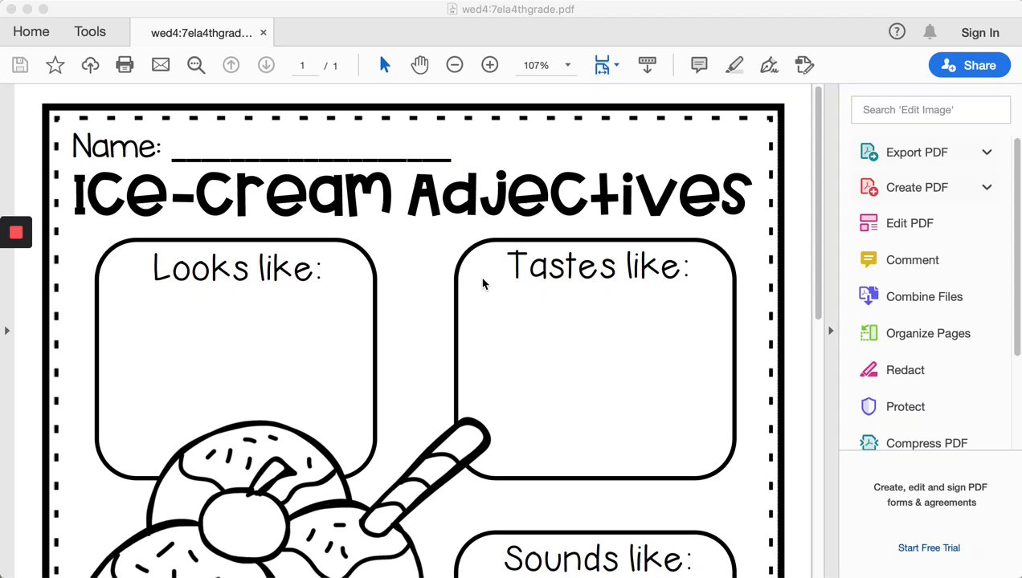Screen dimensions: 1022x578
Task: Switch to the Tools tab
Action: [90, 31]
